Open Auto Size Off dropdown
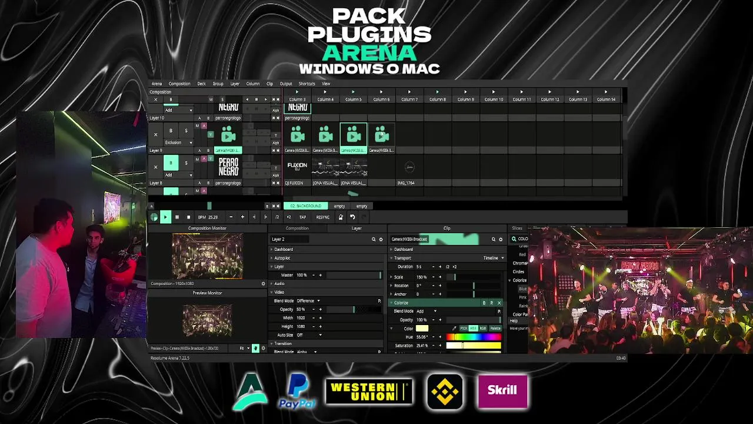 (x=309, y=334)
